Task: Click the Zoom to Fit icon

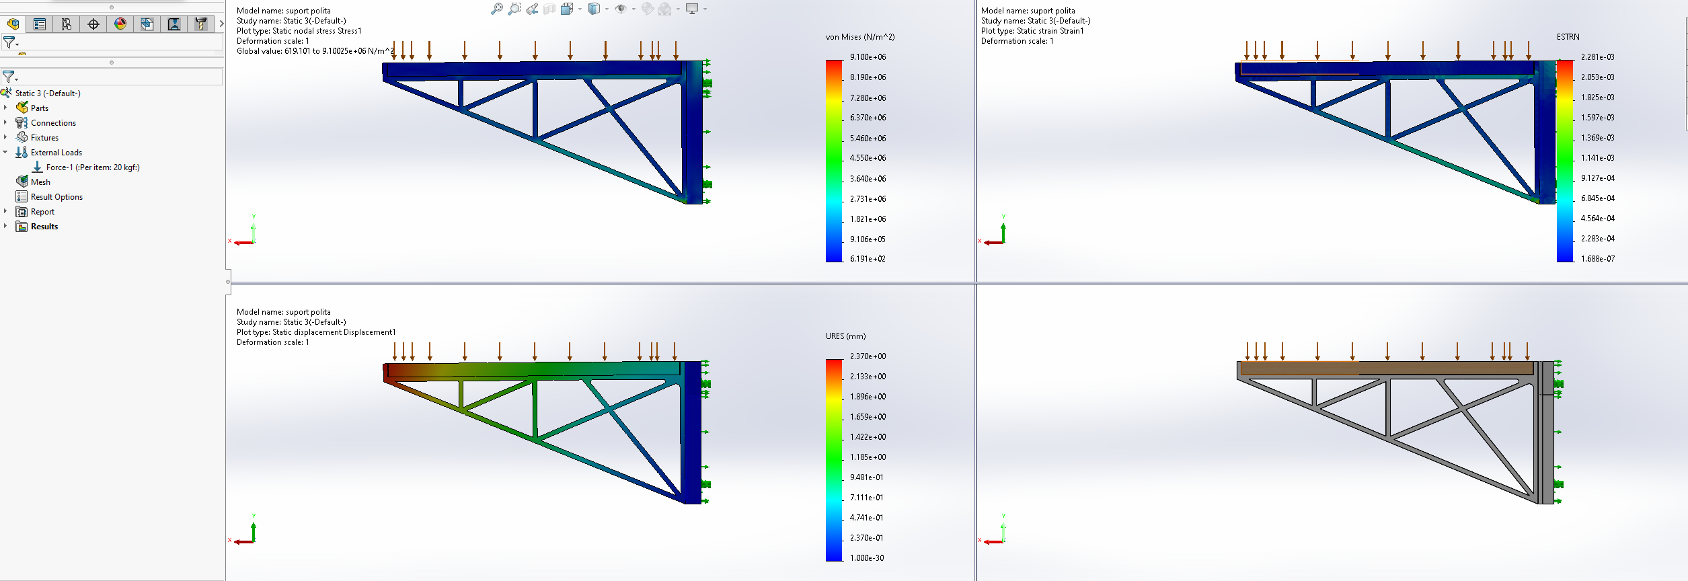Action: pos(496,9)
